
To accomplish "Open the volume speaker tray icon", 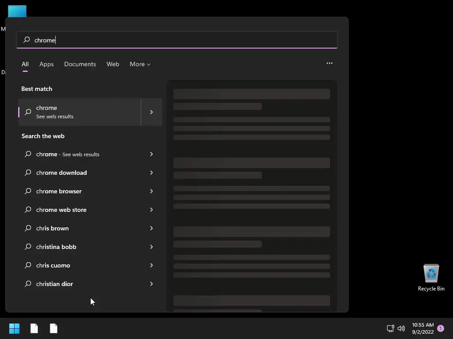I will click(x=401, y=328).
